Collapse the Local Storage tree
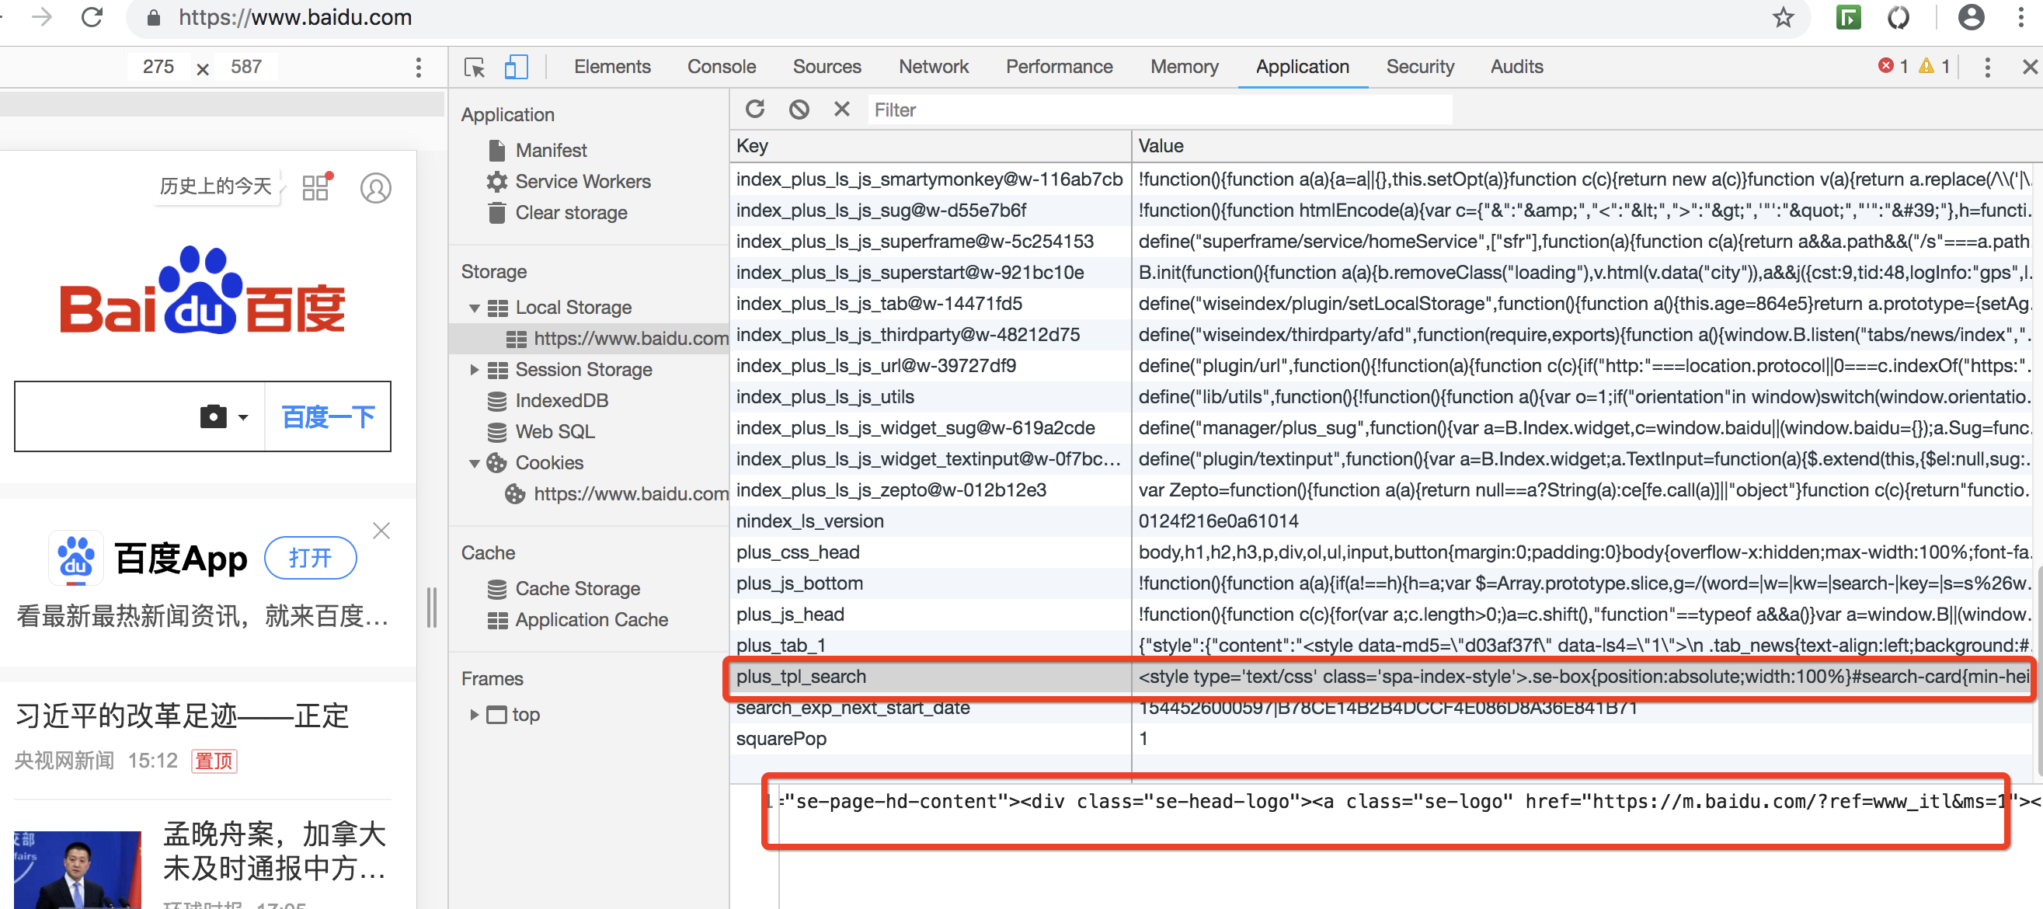The image size is (2043, 909). pos(475,308)
